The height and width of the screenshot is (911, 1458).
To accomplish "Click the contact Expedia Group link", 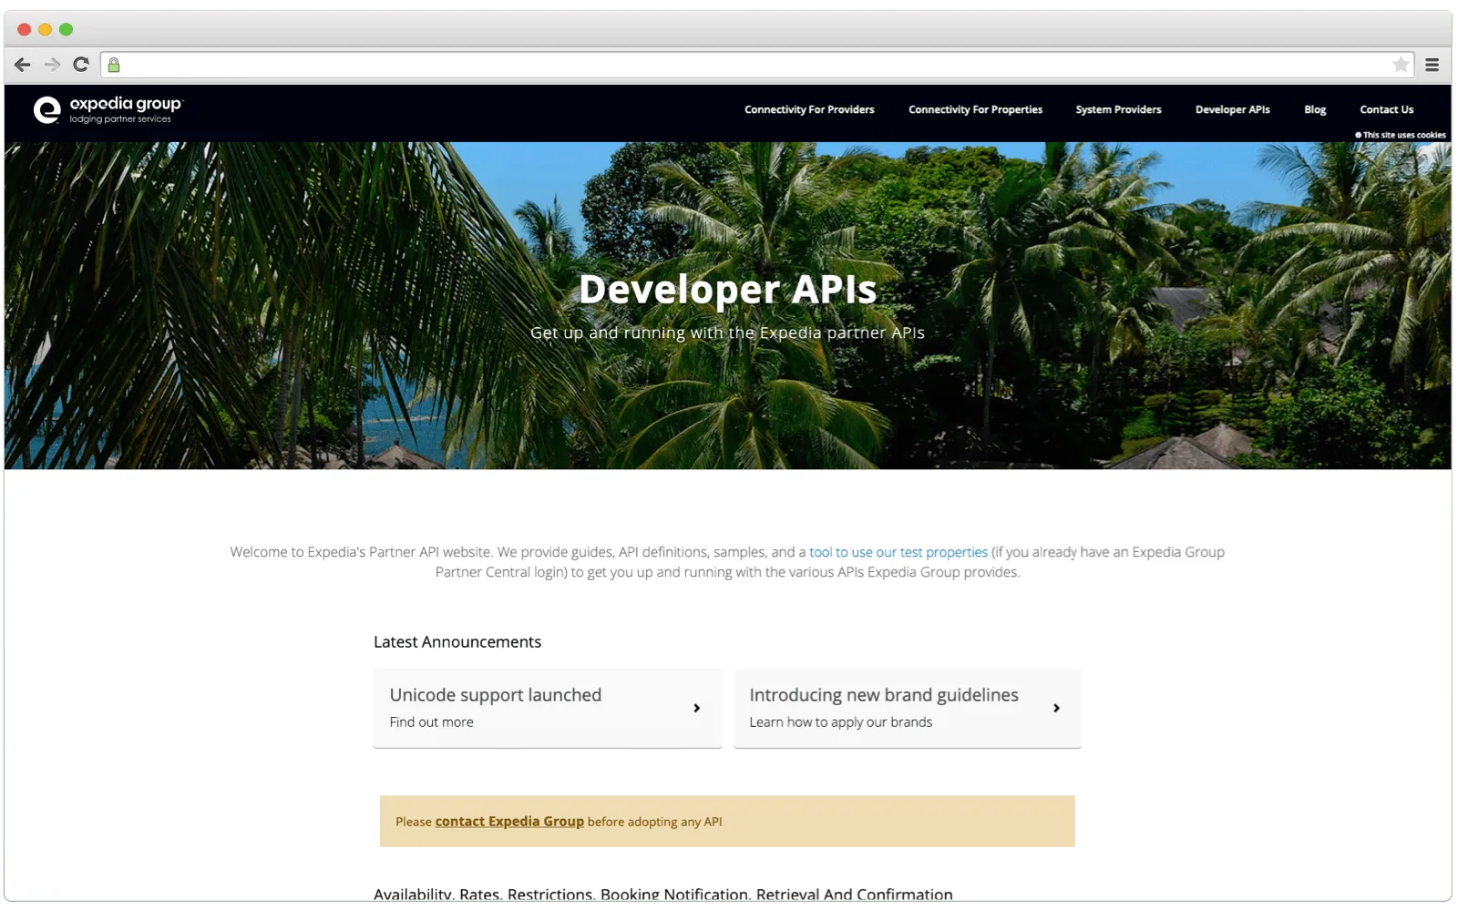I will point(508,821).
